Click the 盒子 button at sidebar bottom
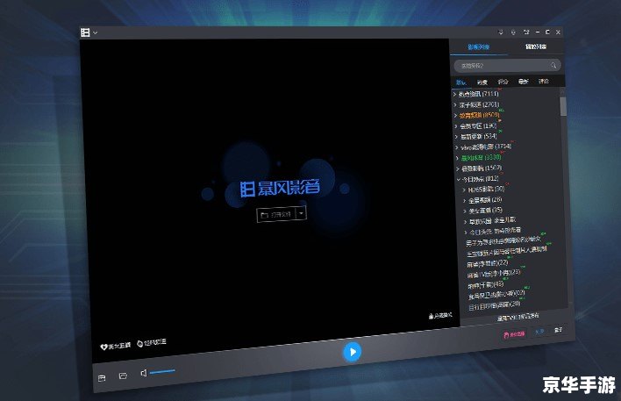 click(x=559, y=330)
